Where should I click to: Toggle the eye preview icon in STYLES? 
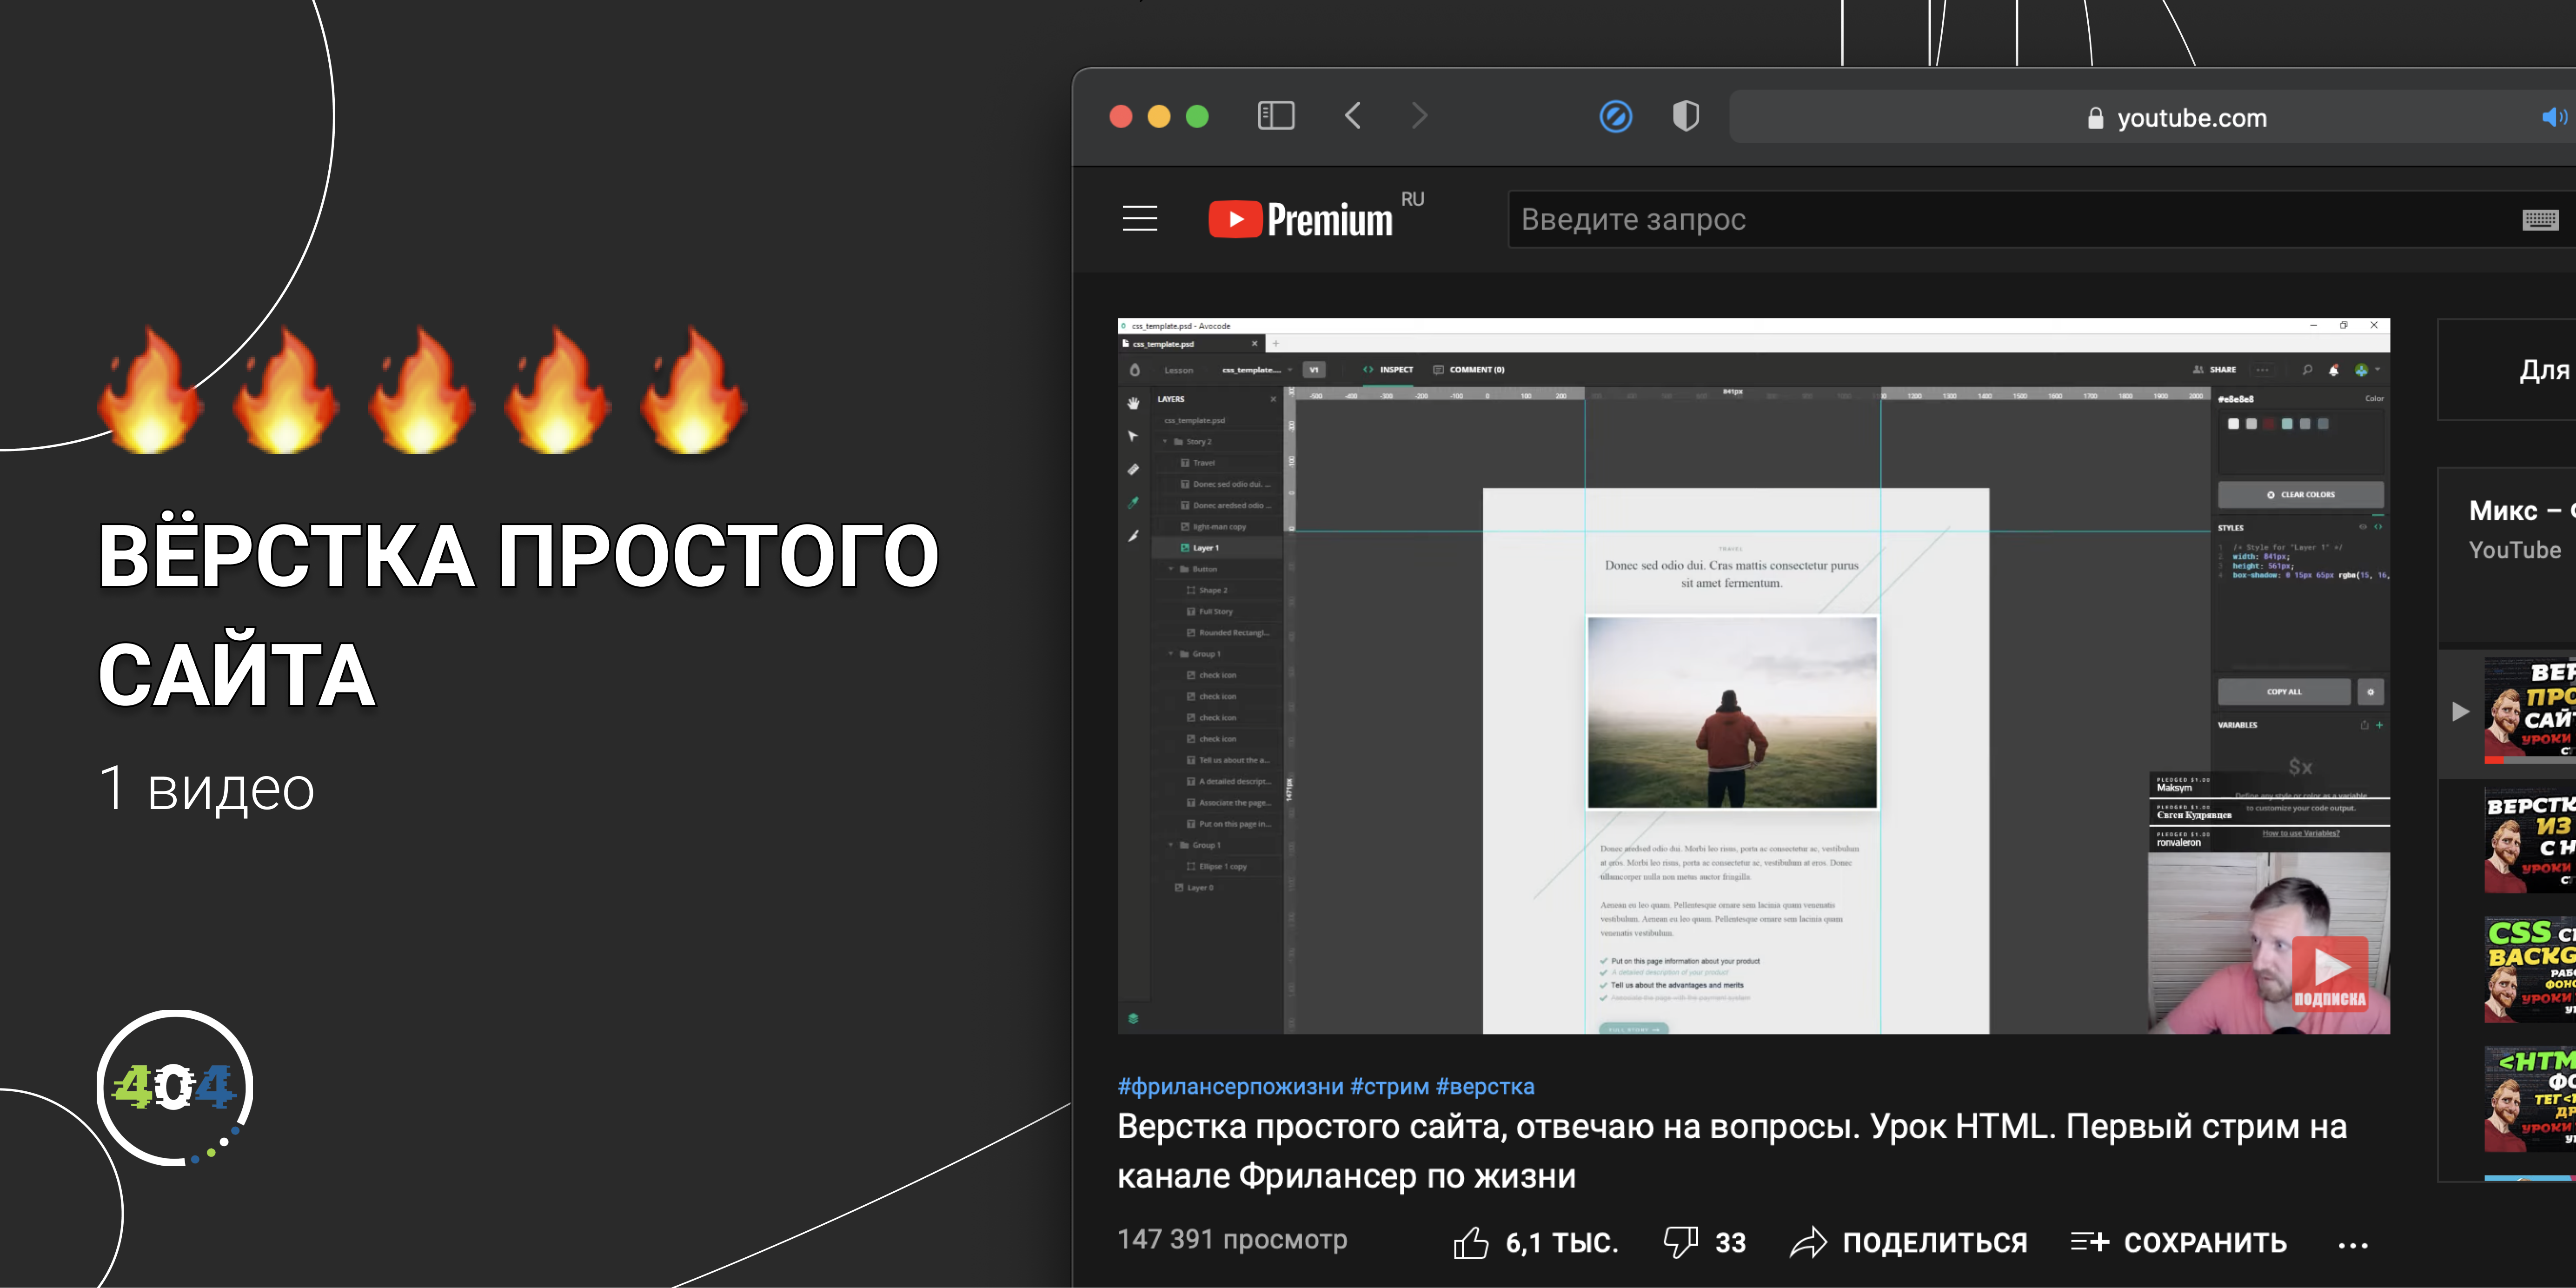click(x=2363, y=527)
